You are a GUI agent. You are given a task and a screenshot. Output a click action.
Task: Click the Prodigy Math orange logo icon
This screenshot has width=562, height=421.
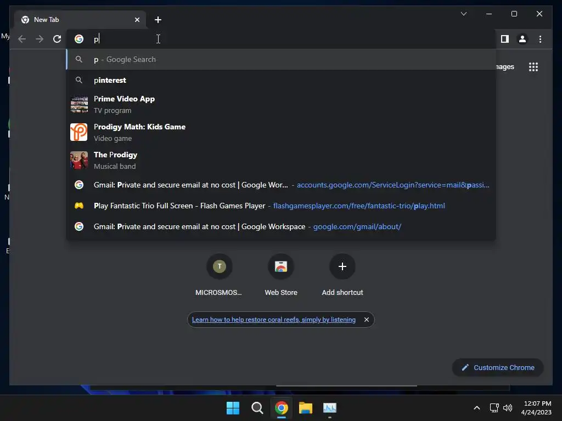(79, 132)
